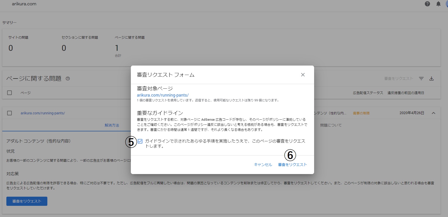Click the download icon above the table
Viewport: 448px width, 217px height.
431,79
